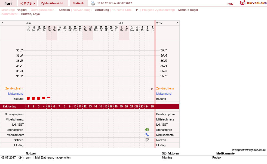Click the left Medikamente row label
267x164 pixels.
16,135
